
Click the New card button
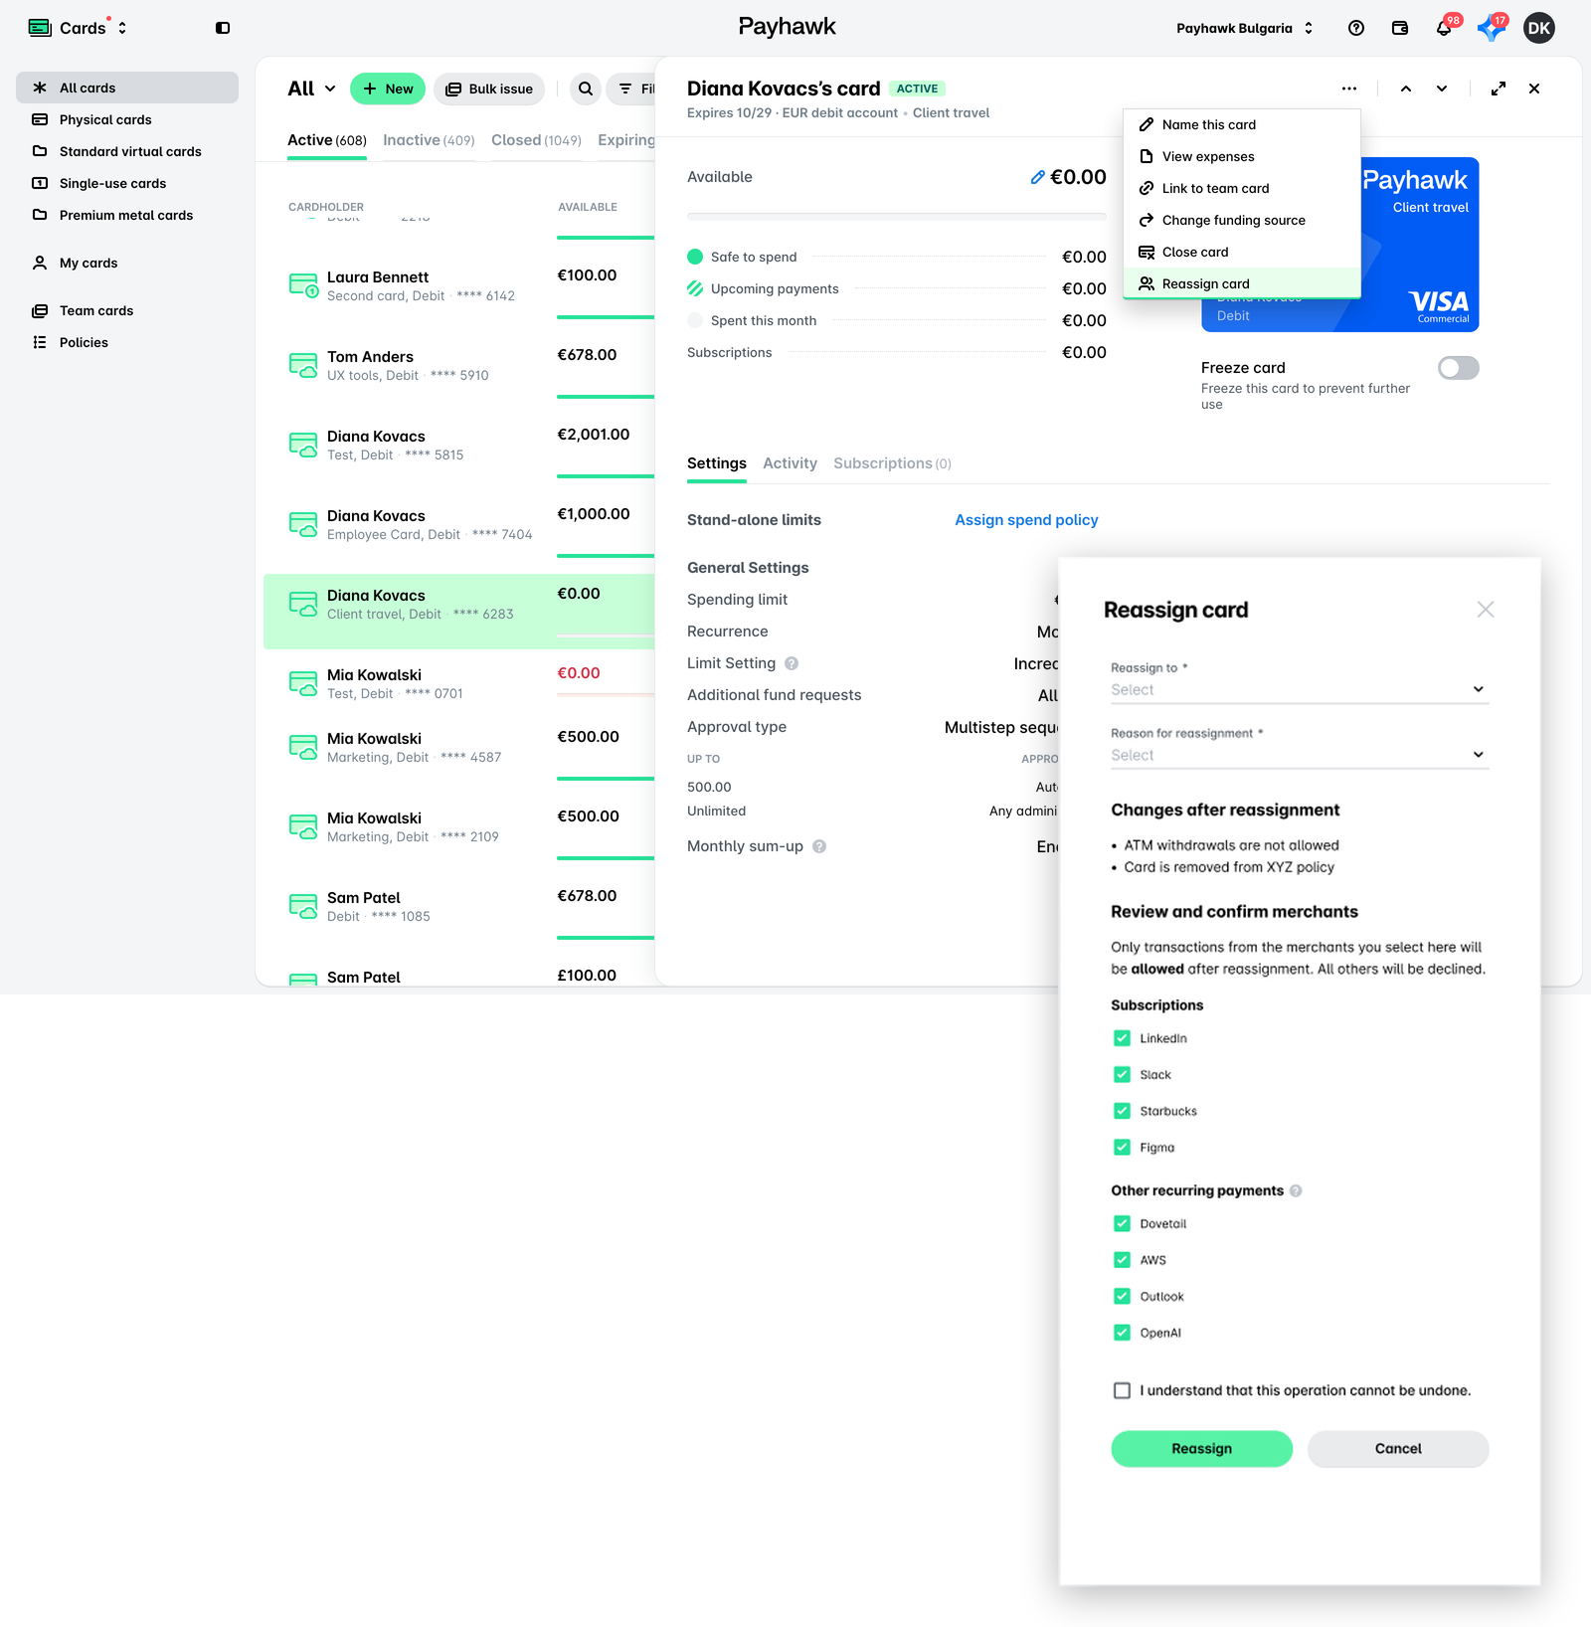(x=388, y=89)
